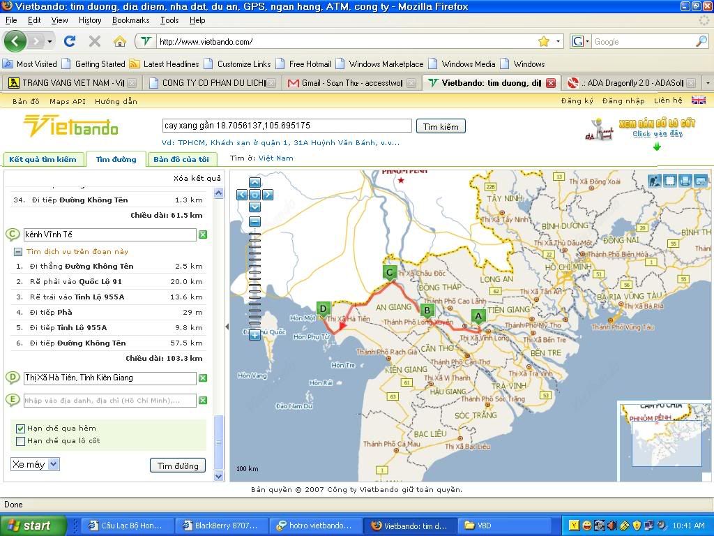The image size is (714, 536).
Task: Toggle the Hạn chế qua lô cốt checkbox
Action: coord(20,441)
